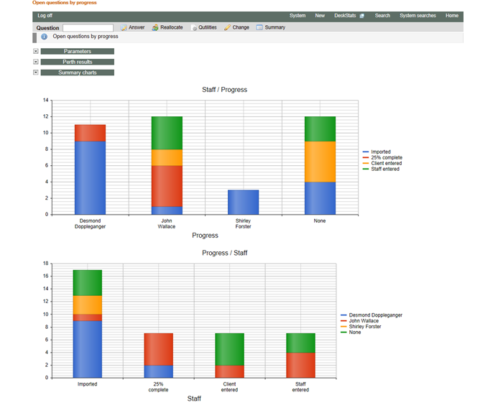The height and width of the screenshot is (405, 498).
Task: Click the green segment of the Client entered bar
Action: [230, 349]
